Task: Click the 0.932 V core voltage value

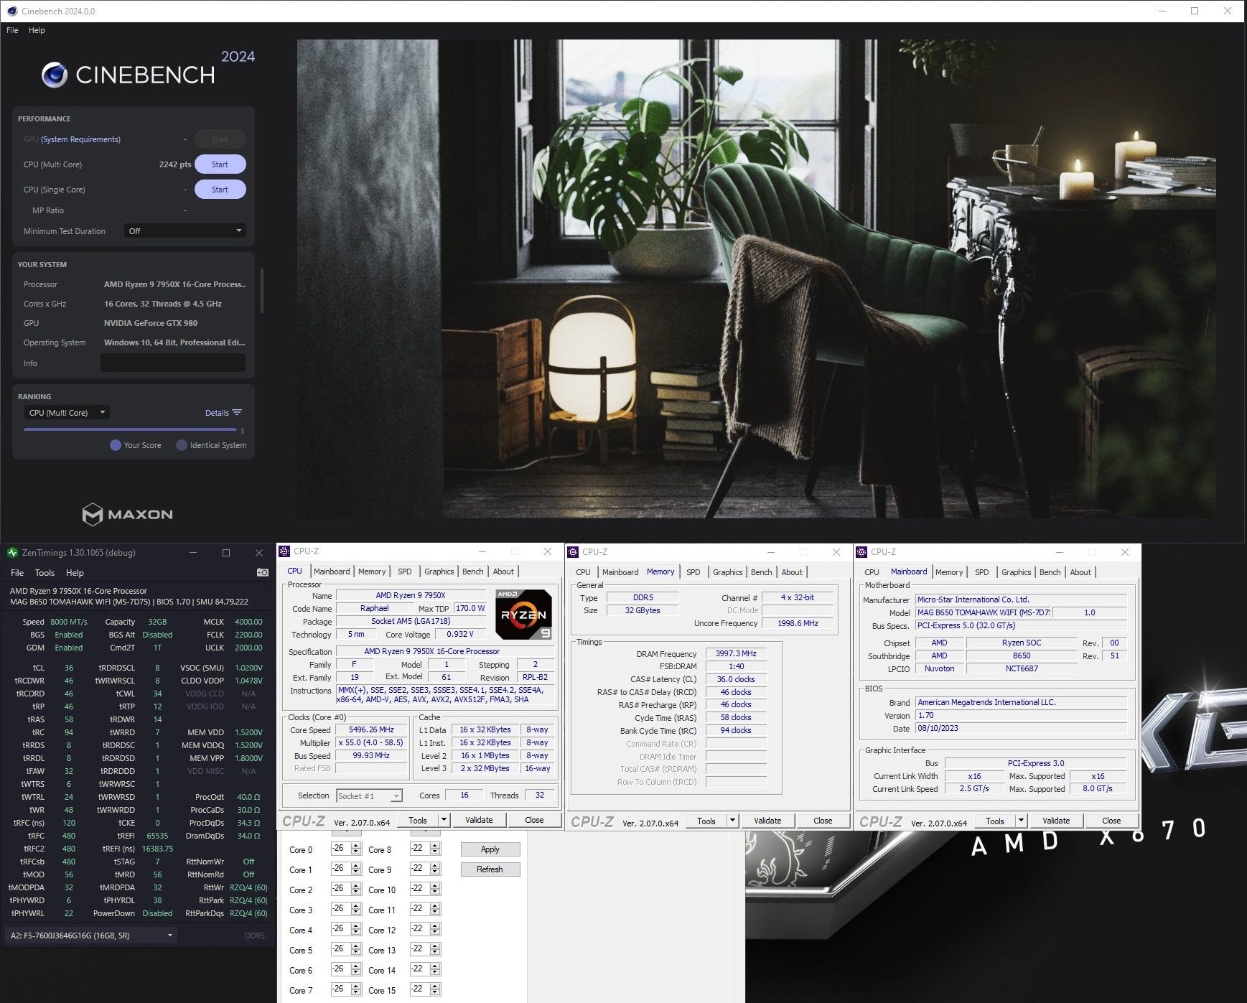Action: (x=459, y=635)
